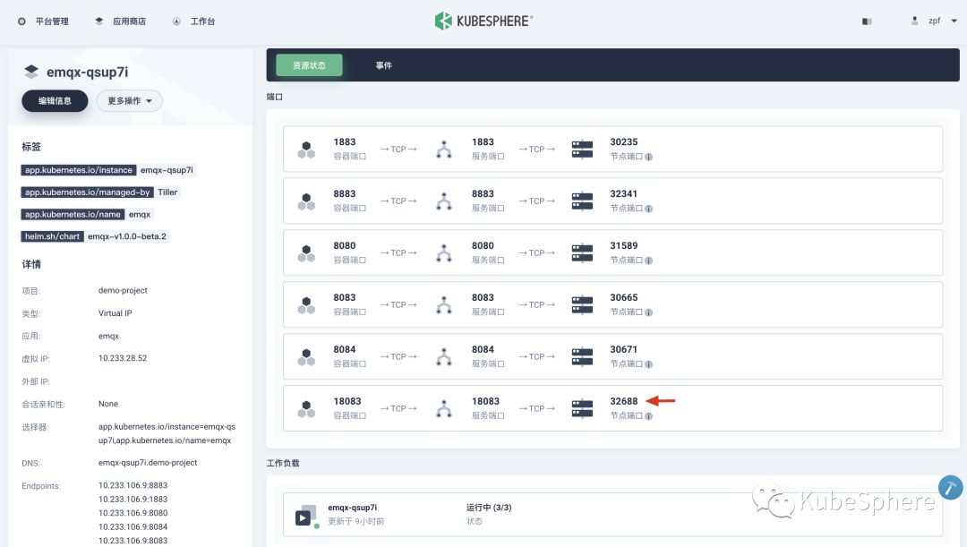Viewport: 967px width, 547px height.
Task: Click endpoint 10.233.106.9:8084
Action: click(133, 527)
